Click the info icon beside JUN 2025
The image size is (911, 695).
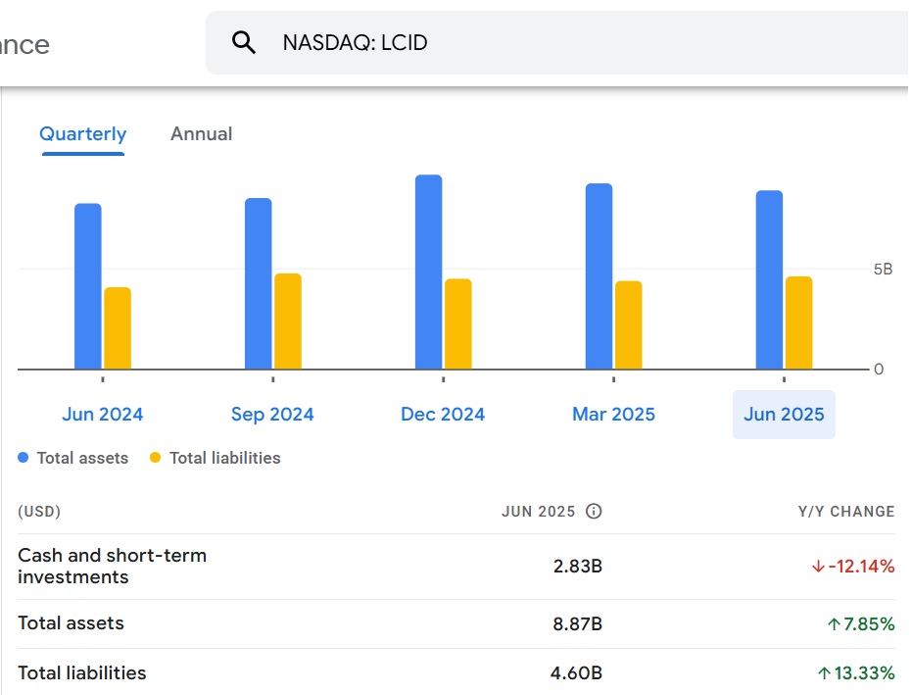pyautogui.click(x=594, y=512)
